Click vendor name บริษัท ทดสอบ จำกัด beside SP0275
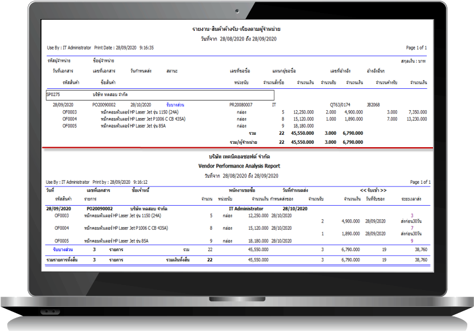 110,94
